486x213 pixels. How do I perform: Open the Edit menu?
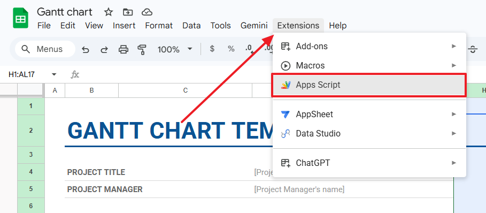[x=68, y=26]
